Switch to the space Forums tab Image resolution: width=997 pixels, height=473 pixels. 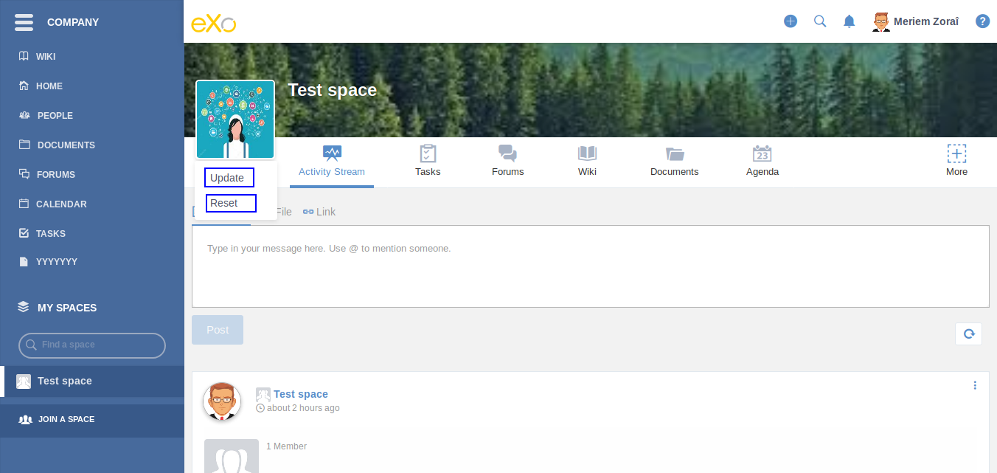(507, 162)
